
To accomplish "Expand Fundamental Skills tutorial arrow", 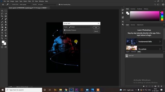I will pyautogui.click(x=160, y=41).
